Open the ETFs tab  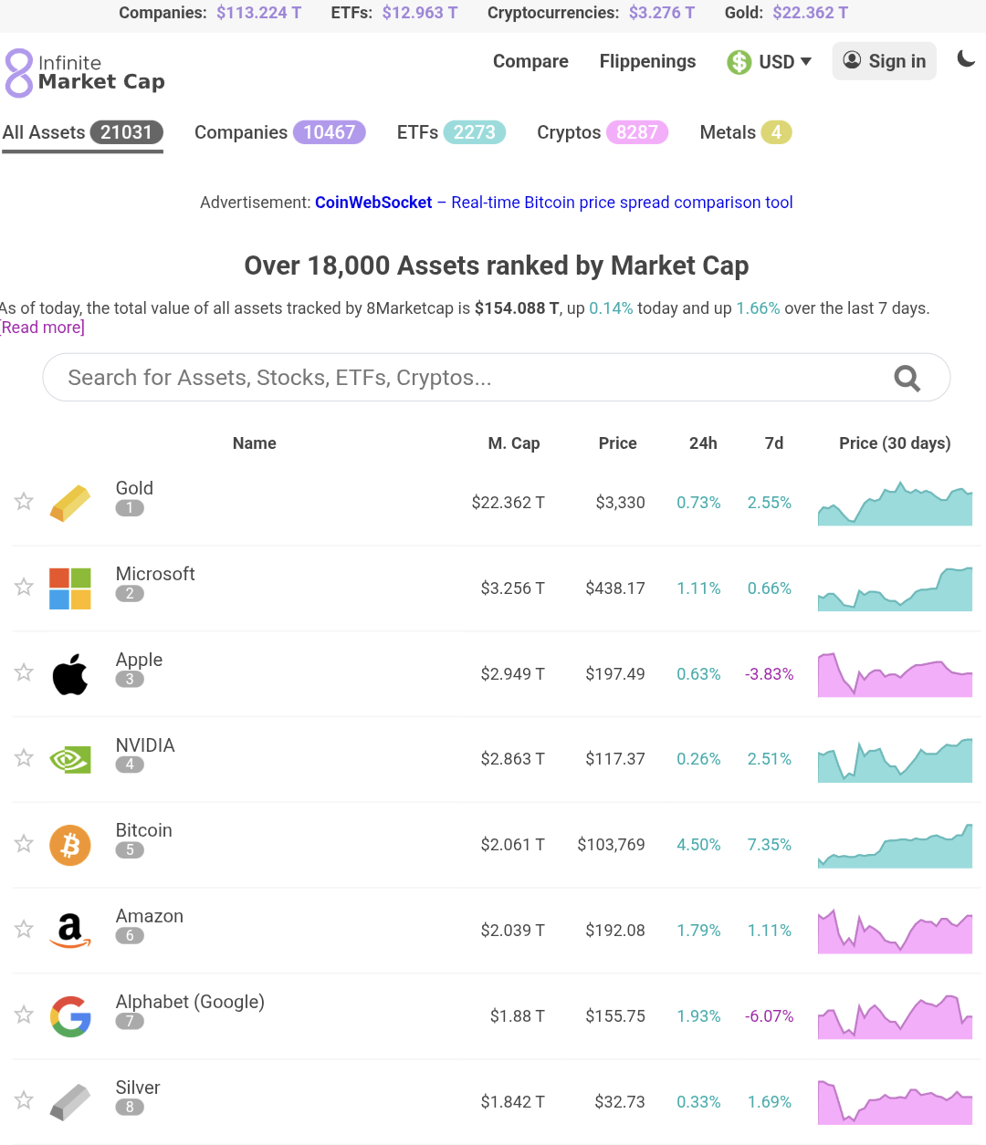(451, 132)
